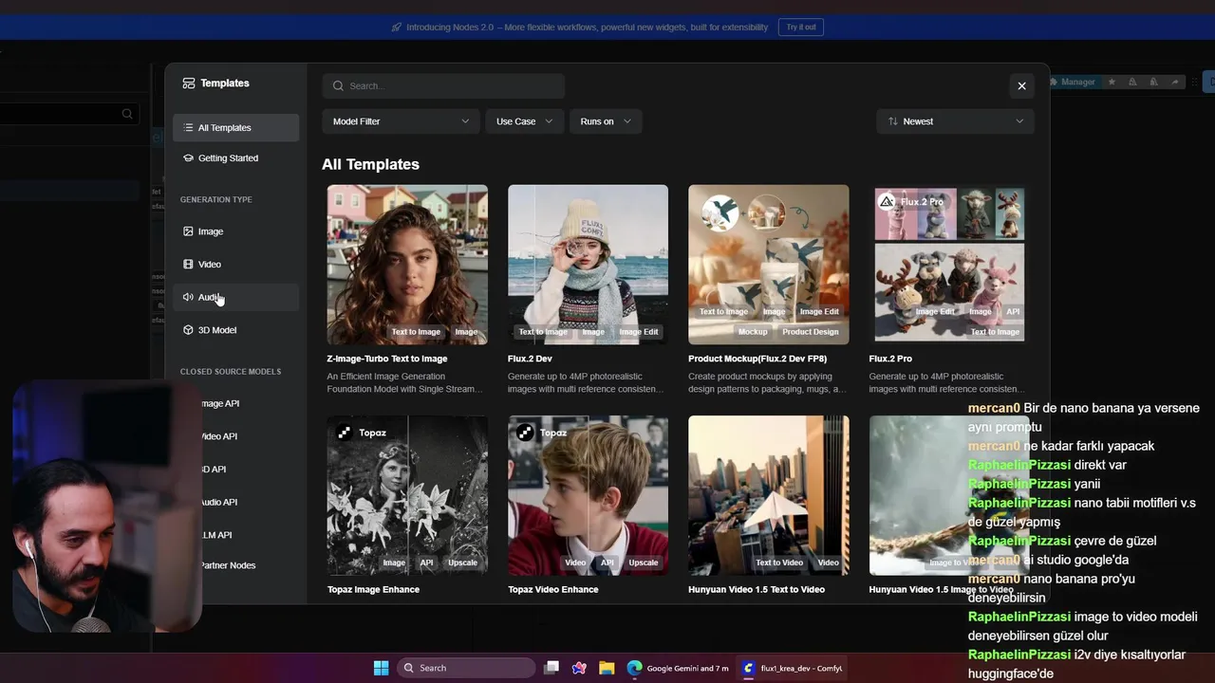Switch to the Edge Google Gemini window
Viewport: 1215px width, 683px height.
tap(678, 668)
